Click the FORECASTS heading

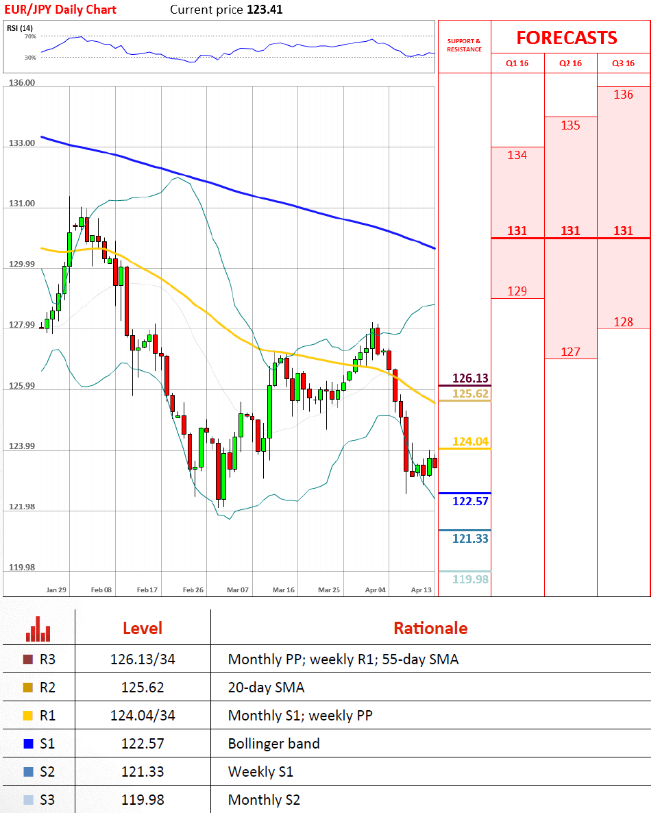(x=567, y=38)
